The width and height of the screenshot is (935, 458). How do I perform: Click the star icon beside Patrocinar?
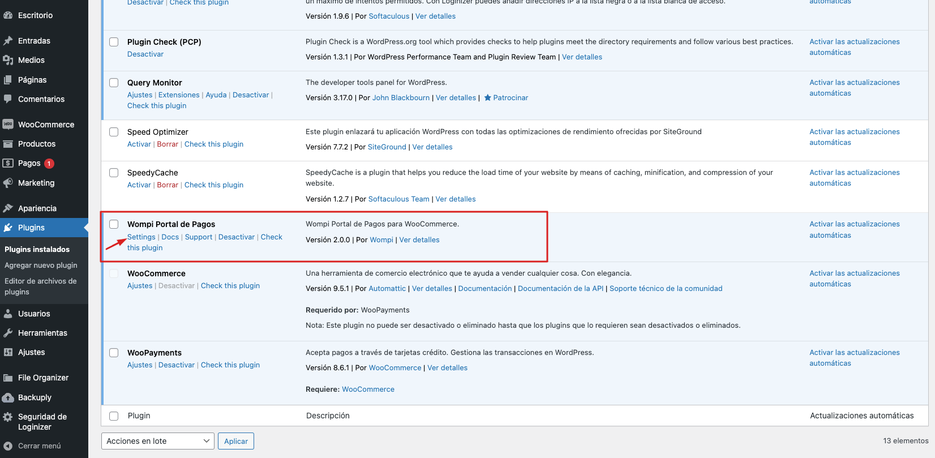coord(487,98)
